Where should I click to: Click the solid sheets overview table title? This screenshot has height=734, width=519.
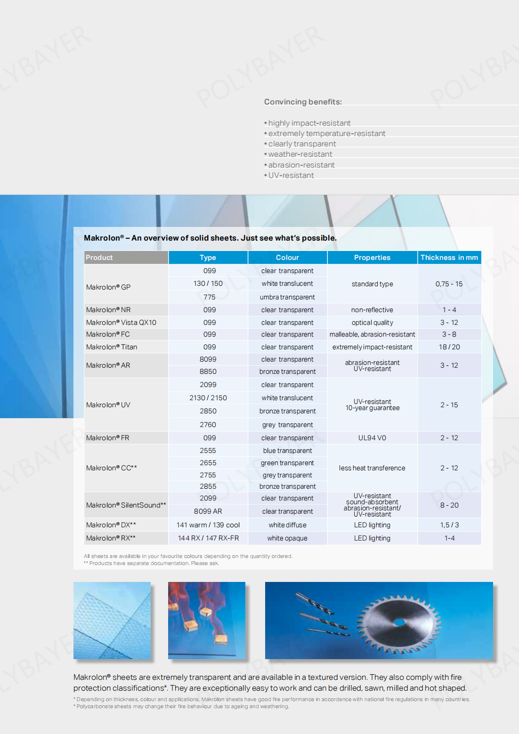(210, 238)
